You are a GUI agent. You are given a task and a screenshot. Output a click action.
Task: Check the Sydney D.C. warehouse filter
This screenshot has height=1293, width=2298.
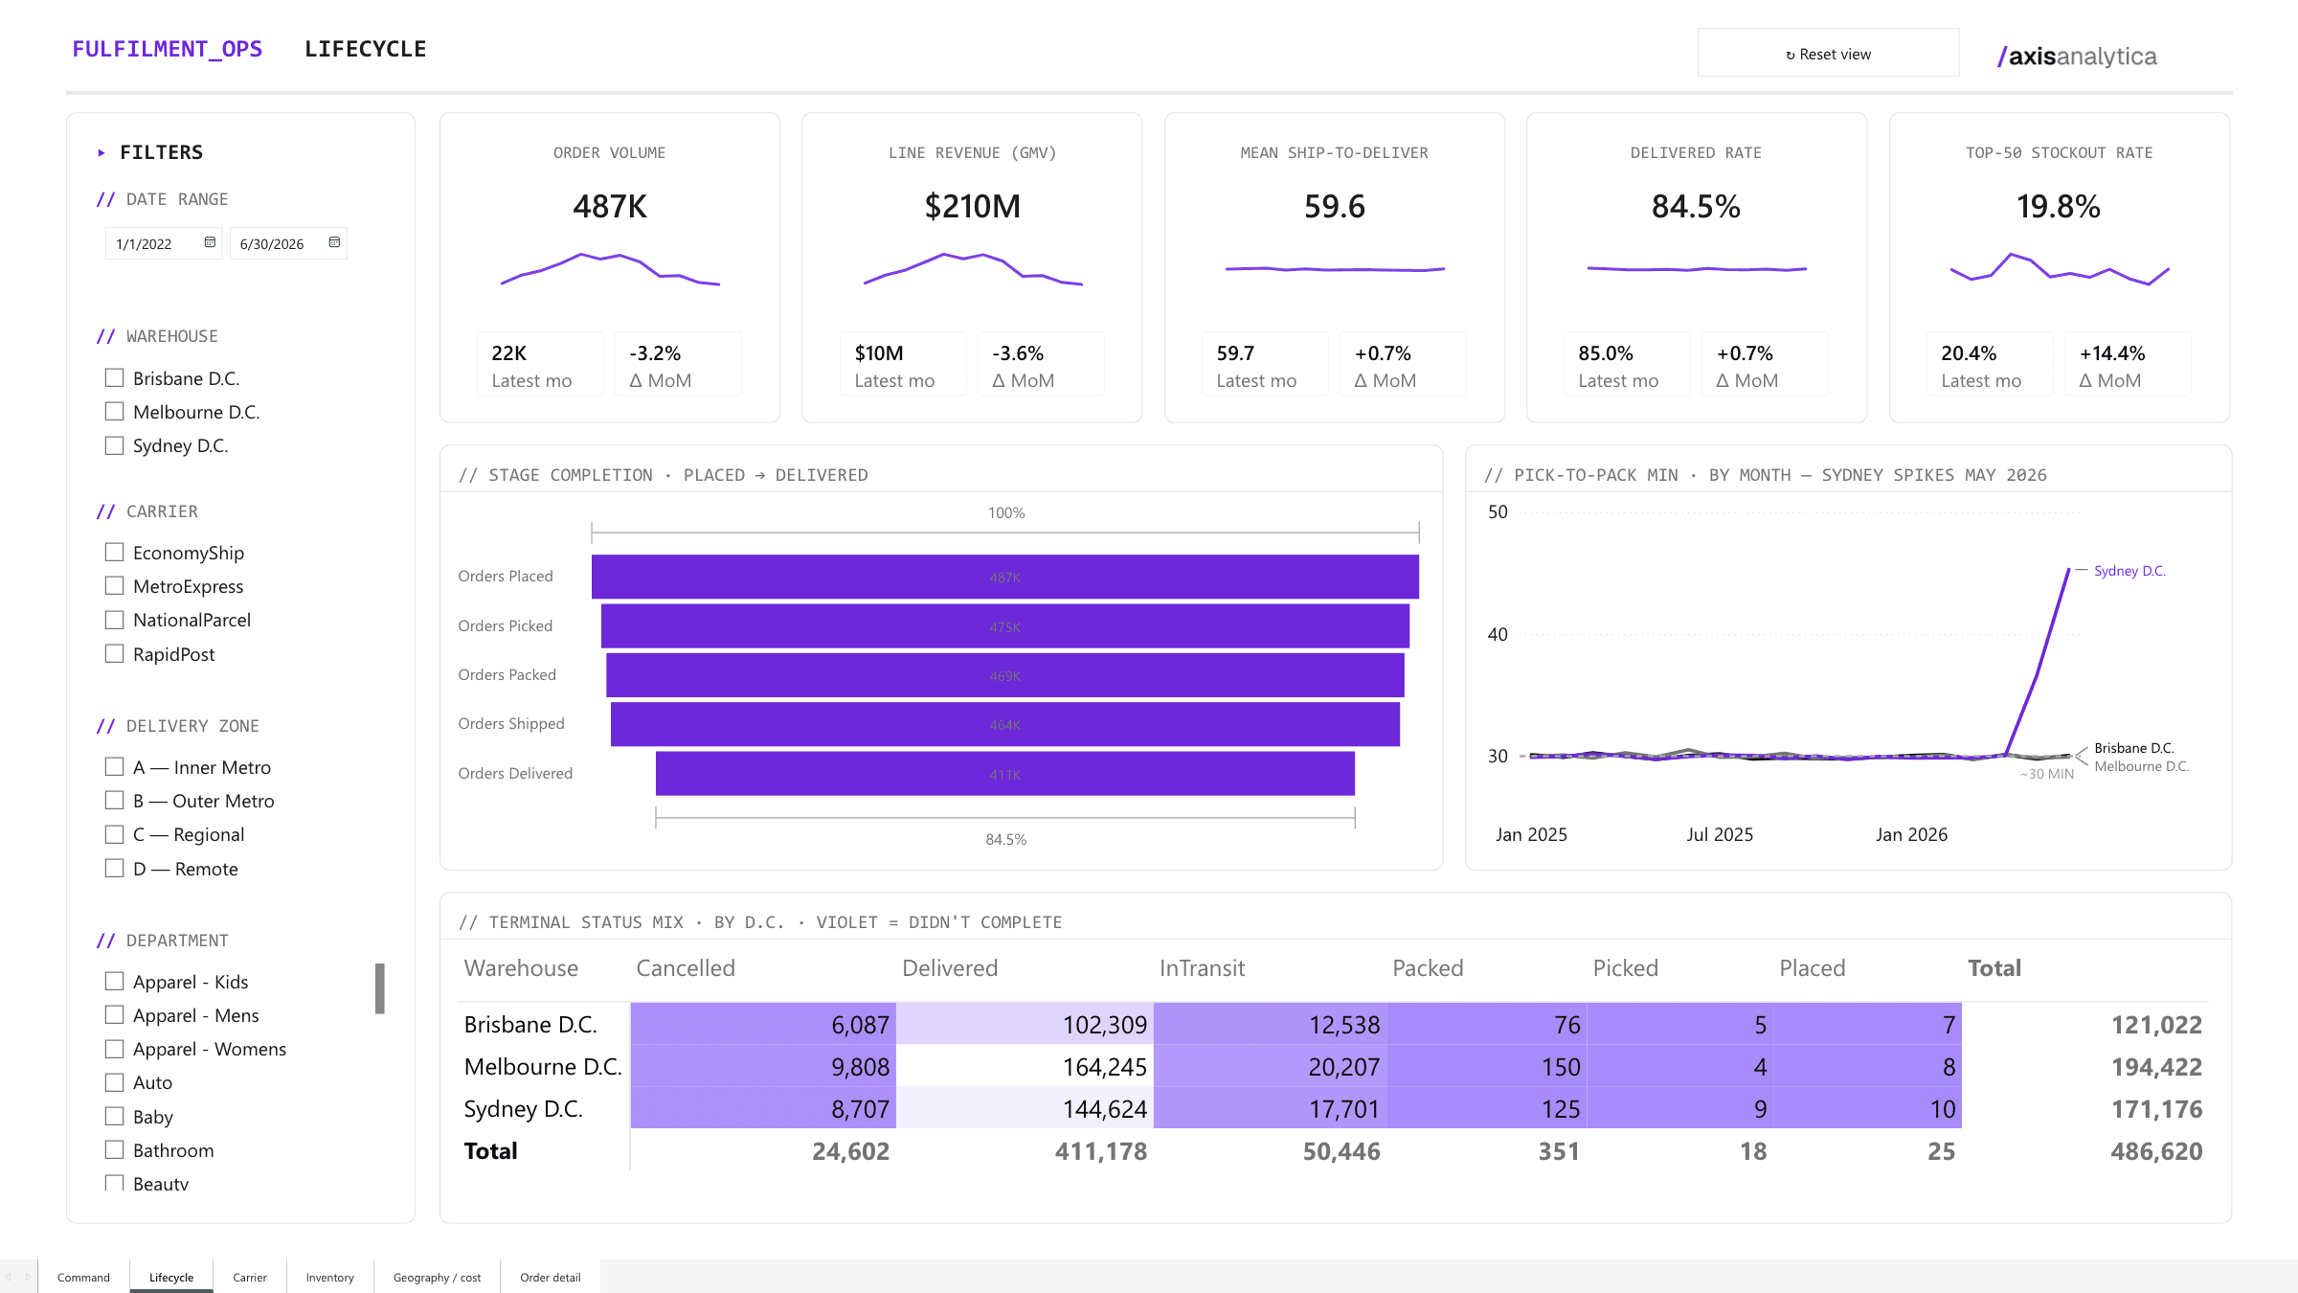tap(115, 445)
